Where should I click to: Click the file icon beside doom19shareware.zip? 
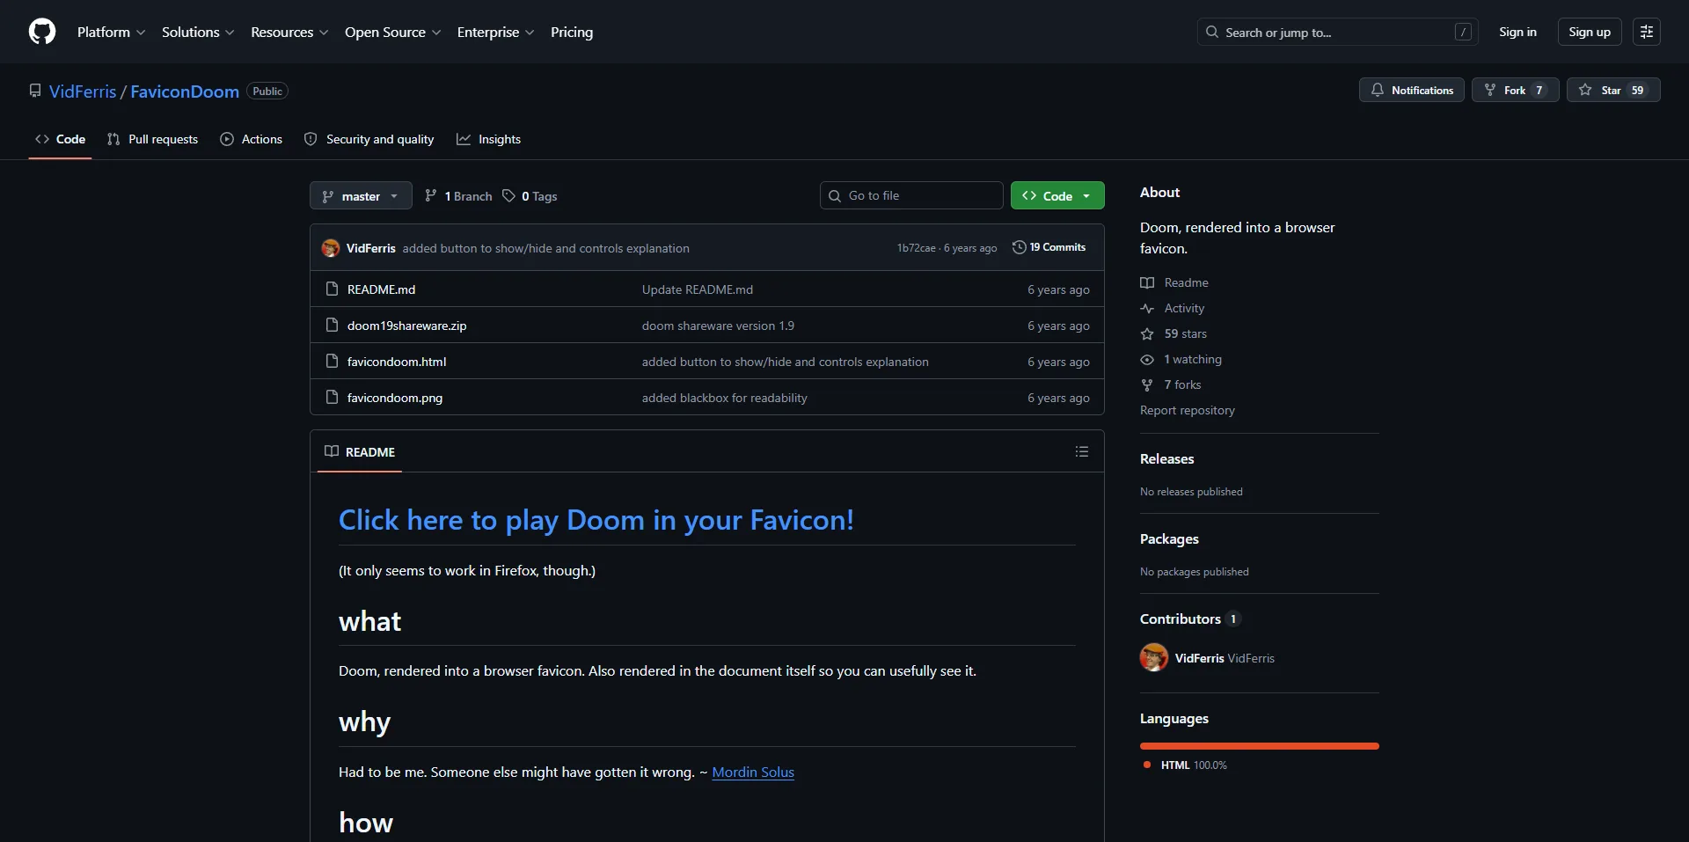[x=332, y=325]
